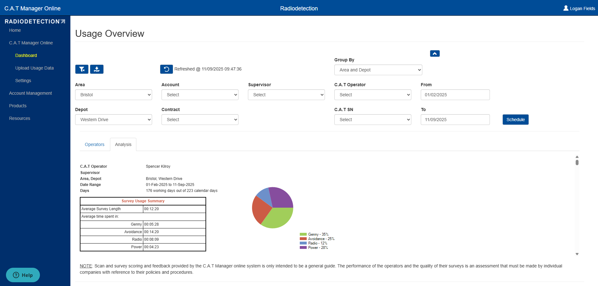Open the Help widget
Viewport: 598px width, 286px height.
click(23, 275)
